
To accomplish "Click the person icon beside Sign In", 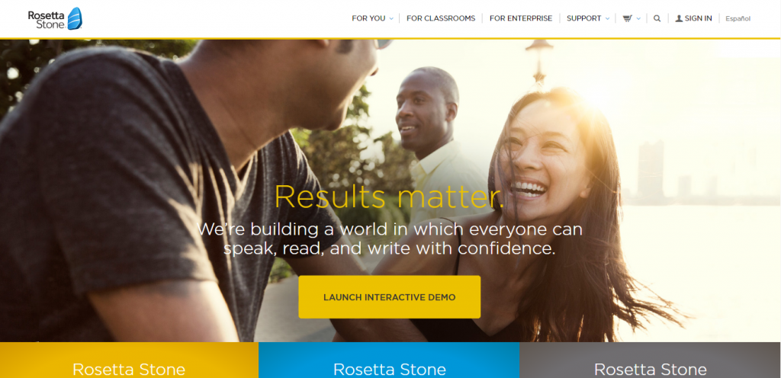I will coord(678,18).
